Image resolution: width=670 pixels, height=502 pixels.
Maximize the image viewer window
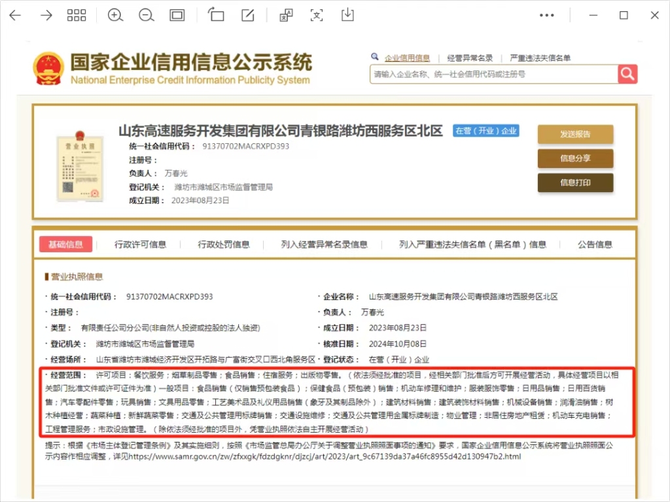[x=624, y=16]
